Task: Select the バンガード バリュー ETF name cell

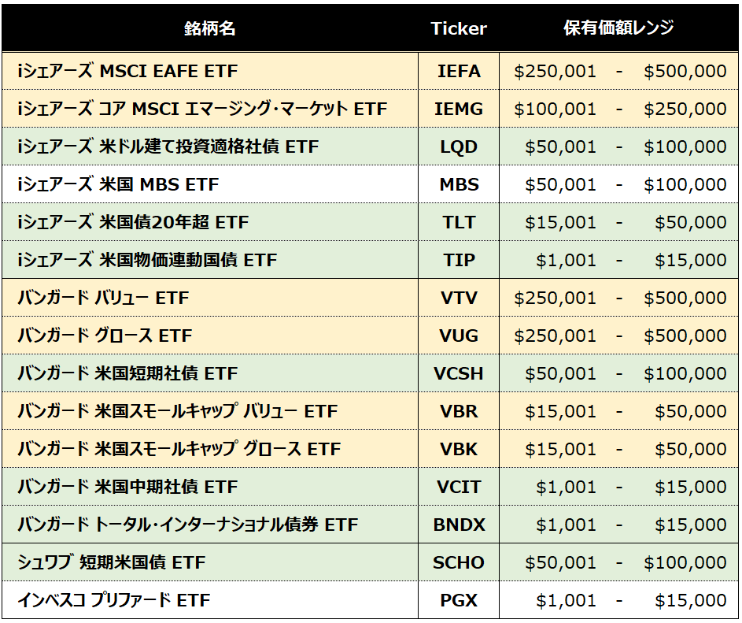Action: coord(103,299)
